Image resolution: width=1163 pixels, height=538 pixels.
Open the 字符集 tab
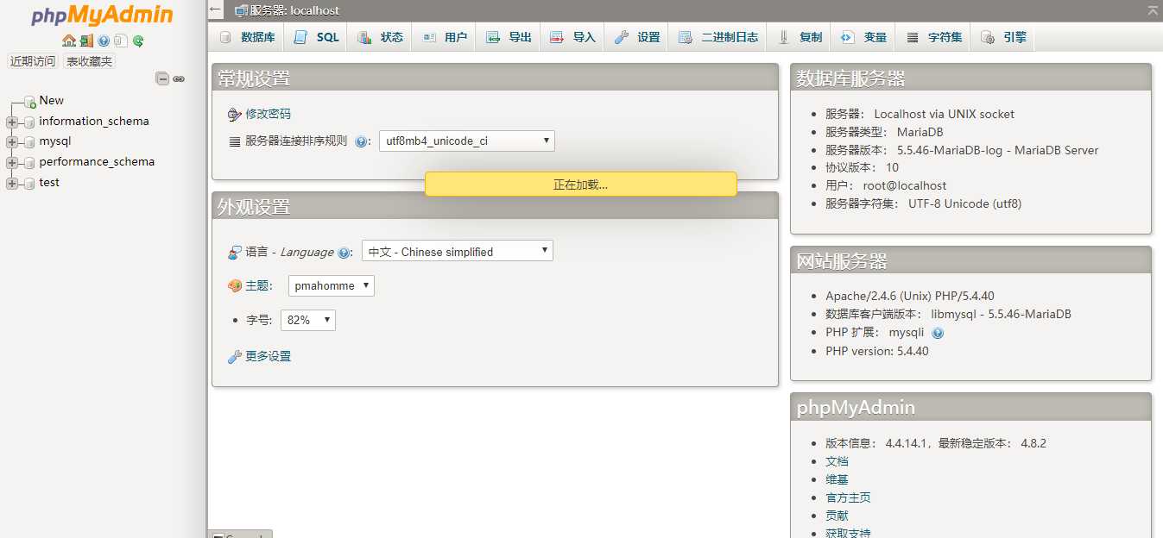pyautogui.click(x=933, y=37)
